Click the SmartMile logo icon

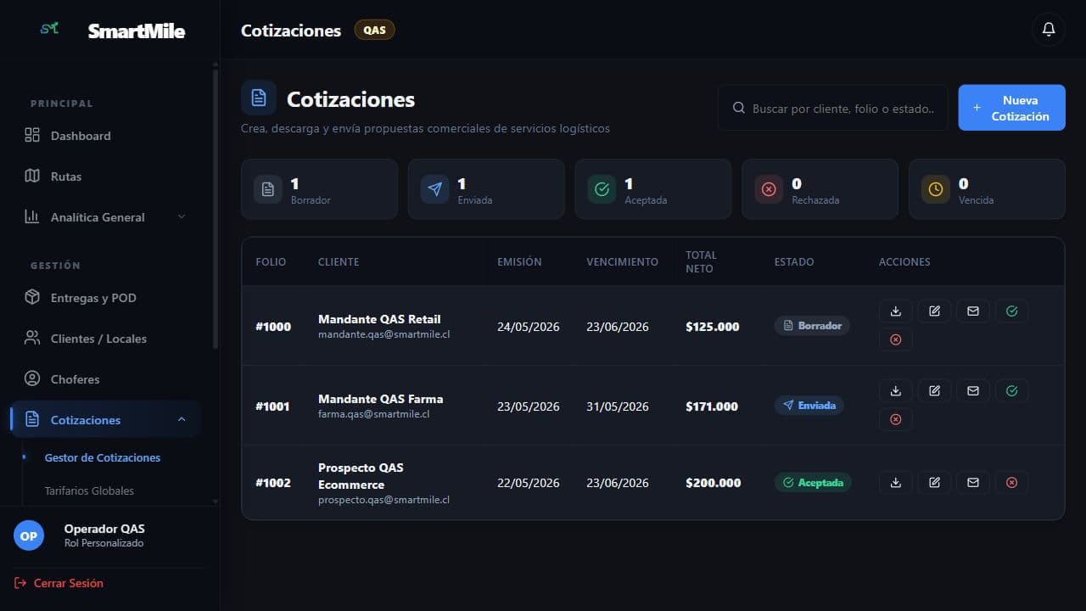(48, 30)
